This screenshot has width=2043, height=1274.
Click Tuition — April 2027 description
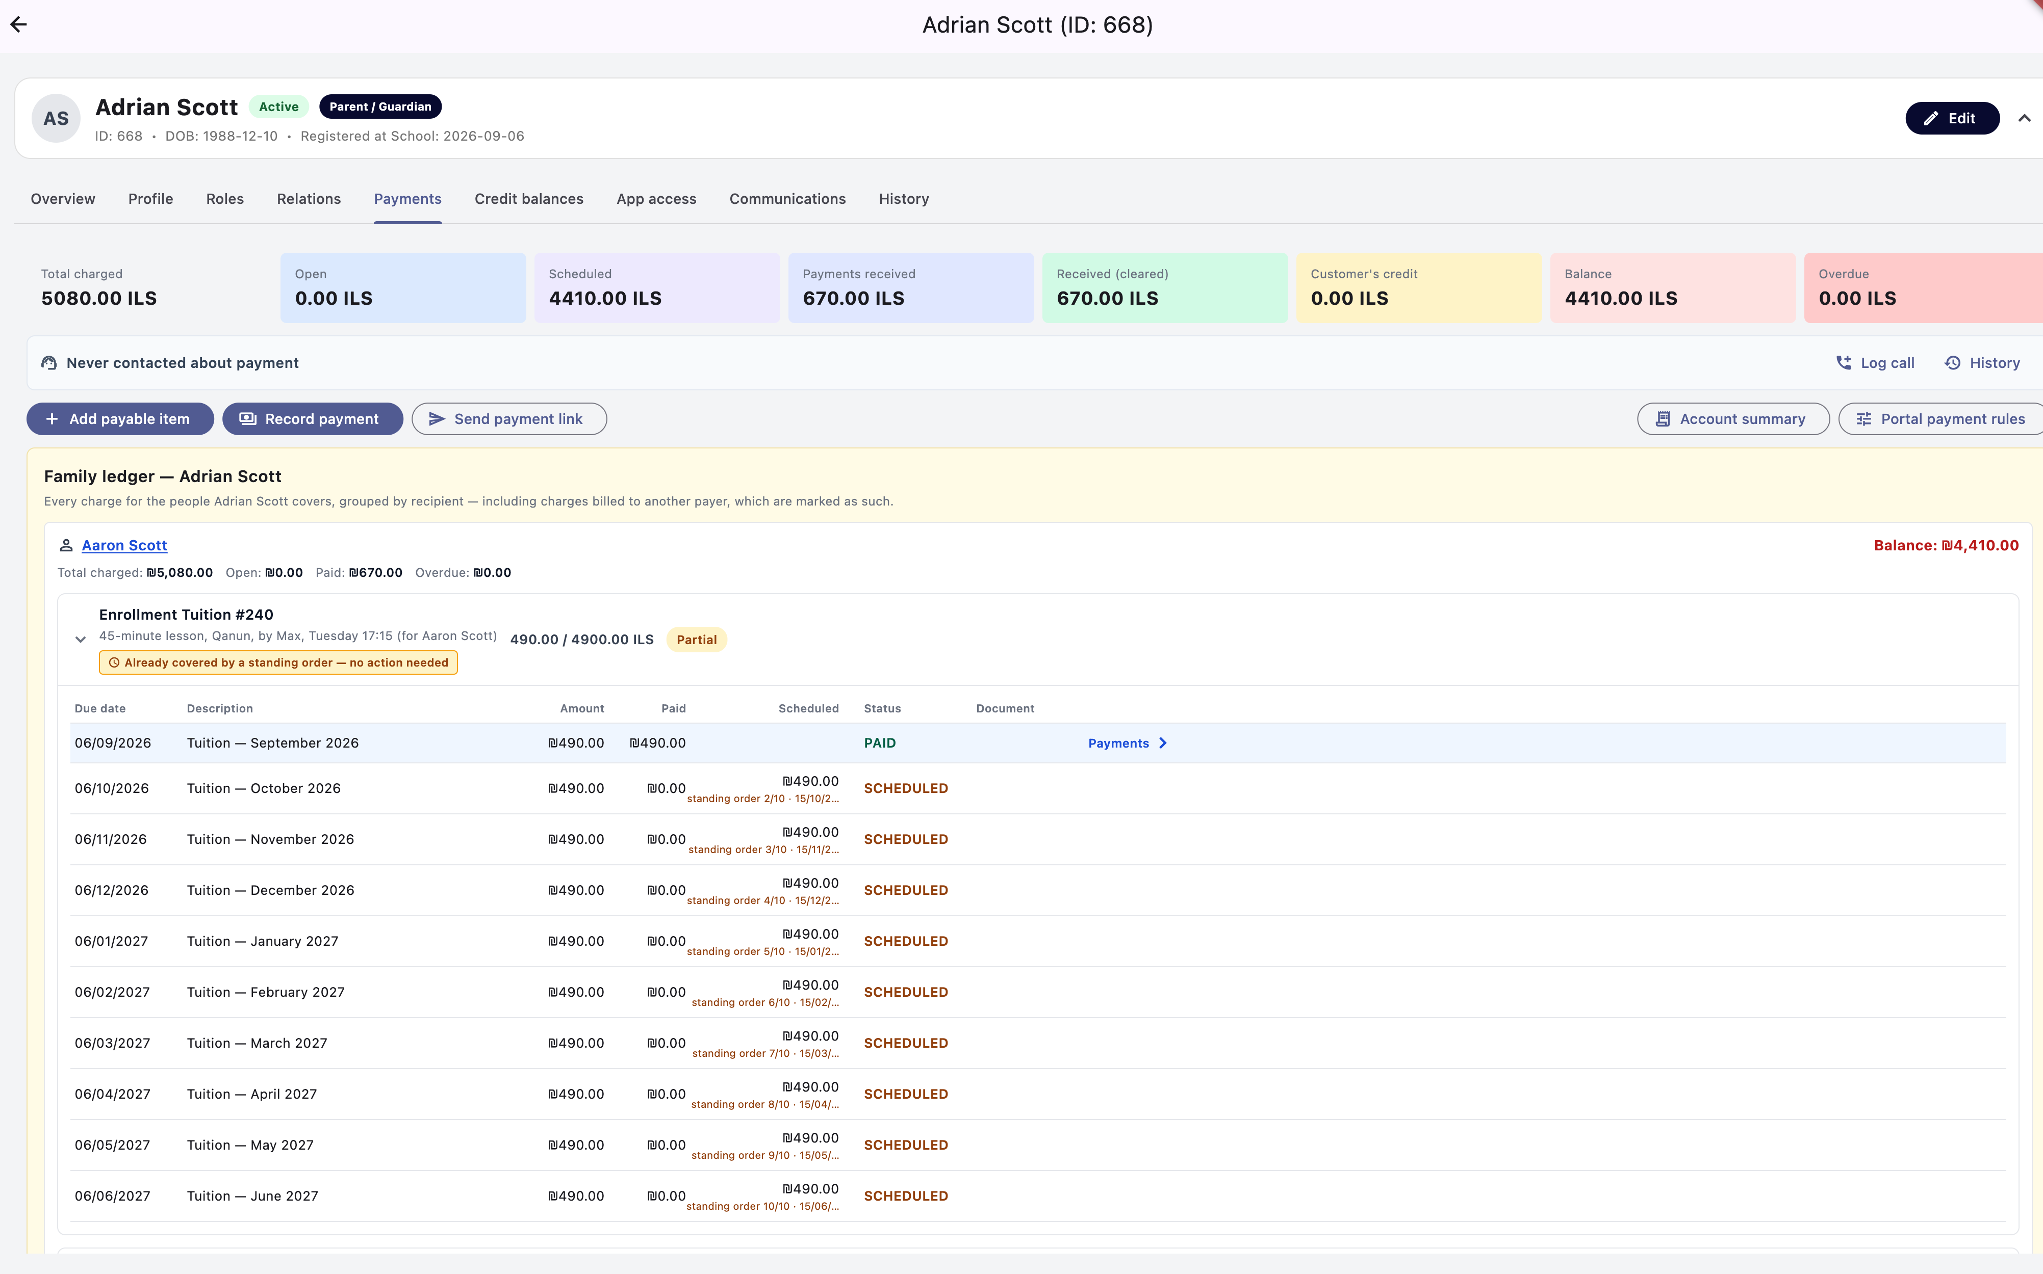tap(252, 1095)
